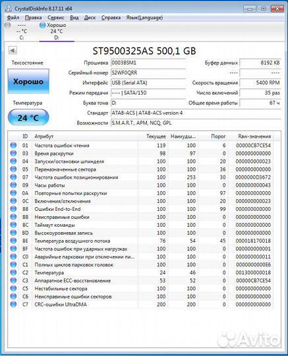Click the ID column header

[x=25, y=136]
